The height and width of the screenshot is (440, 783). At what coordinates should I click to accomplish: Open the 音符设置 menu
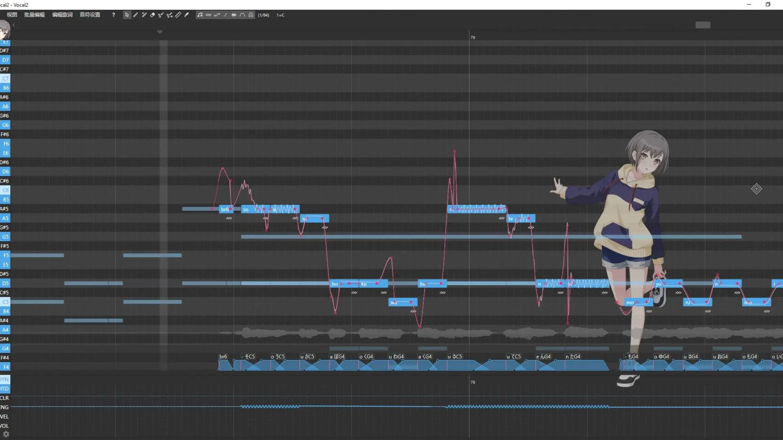pyautogui.click(x=90, y=15)
